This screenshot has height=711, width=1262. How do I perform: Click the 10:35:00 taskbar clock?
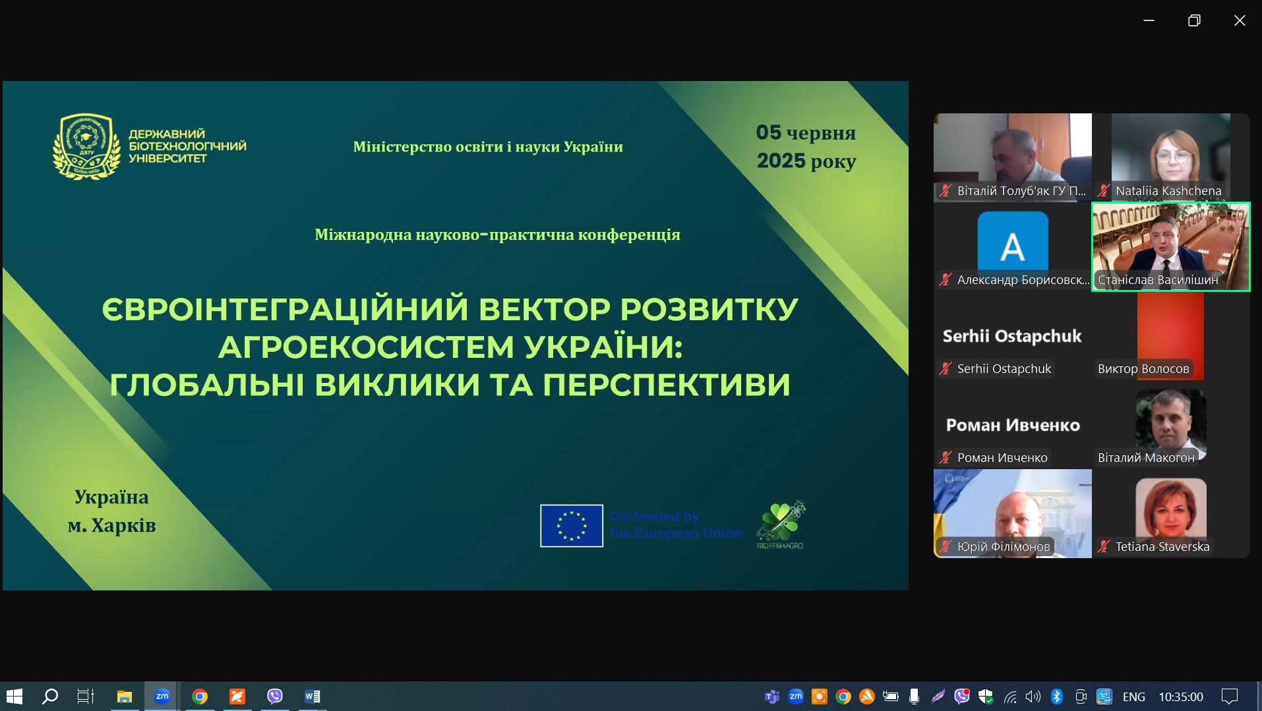(x=1180, y=697)
